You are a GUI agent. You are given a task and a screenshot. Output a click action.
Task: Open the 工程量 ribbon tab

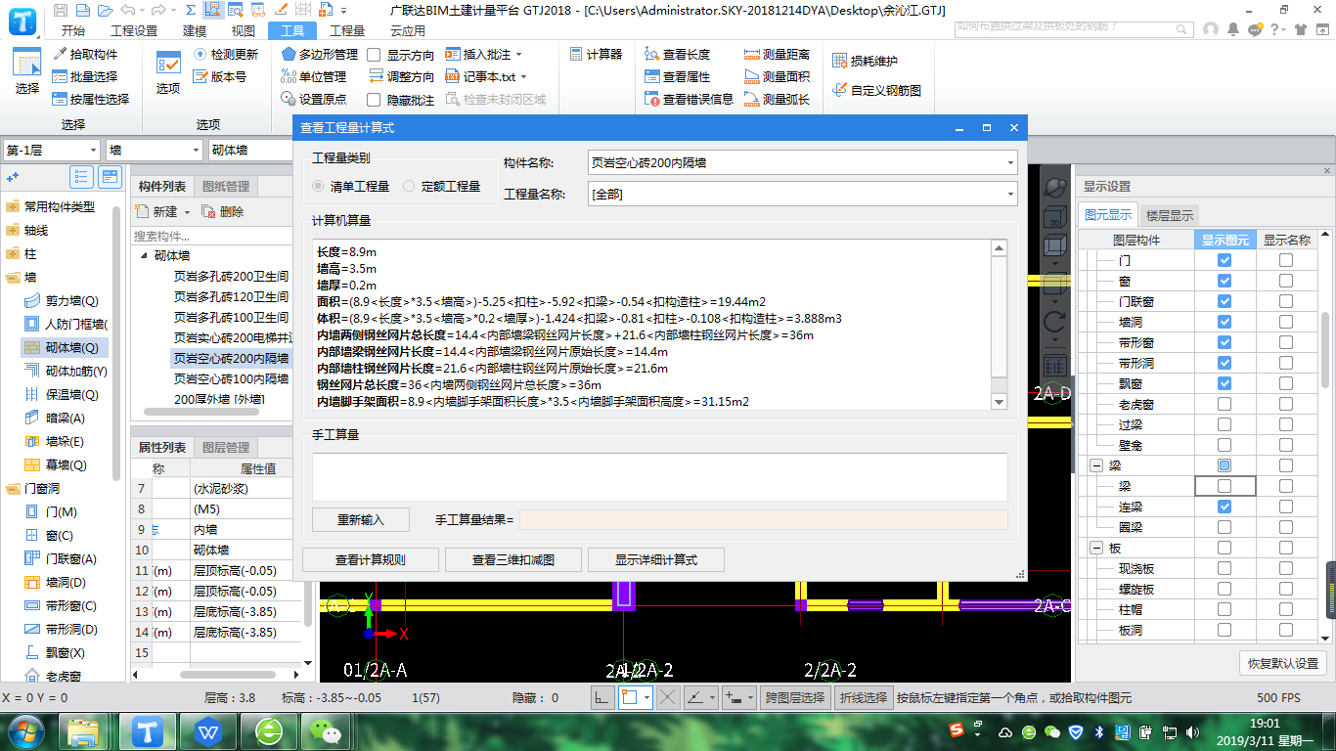347,31
